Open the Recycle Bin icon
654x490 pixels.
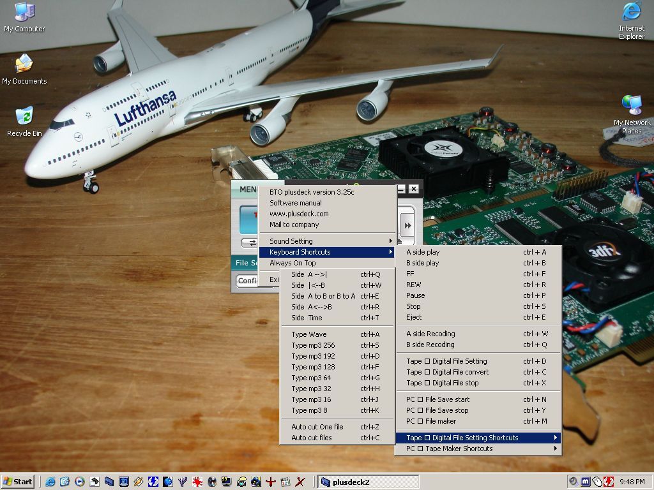(x=24, y=122)
